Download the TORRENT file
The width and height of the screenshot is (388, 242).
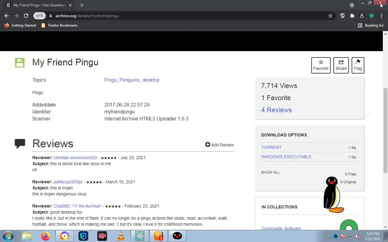tap(271, 147)
